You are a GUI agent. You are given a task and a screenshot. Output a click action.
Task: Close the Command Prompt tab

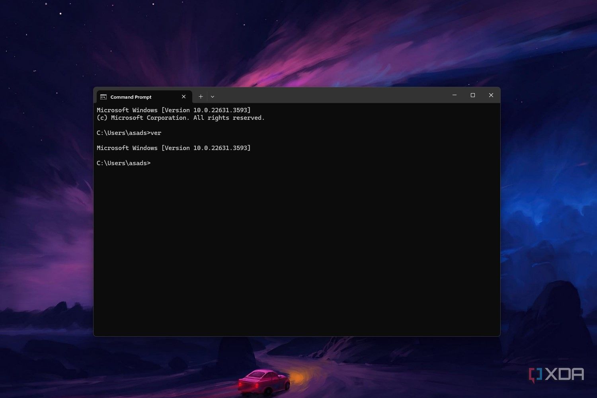pos(183,97)
